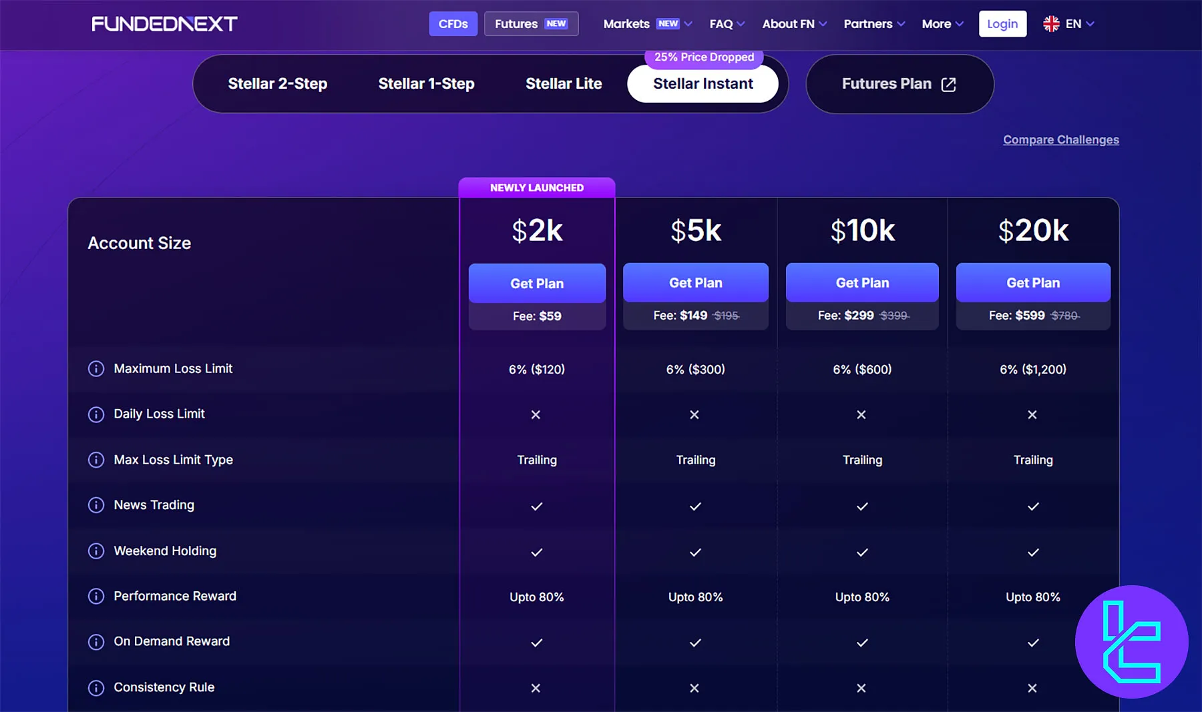The image size is (1202, 712).
Task: Open the Futures Plan external link
Action: tap(899, 84)
